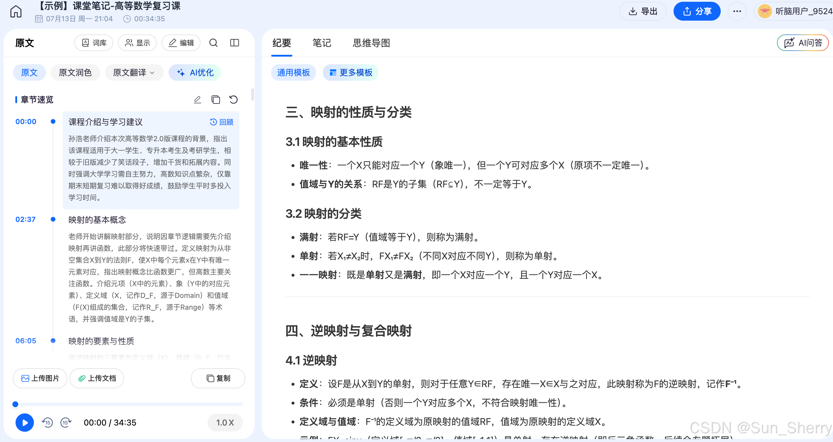
Task: Change playback speed 1.0X
Action: tap(225, 422)
